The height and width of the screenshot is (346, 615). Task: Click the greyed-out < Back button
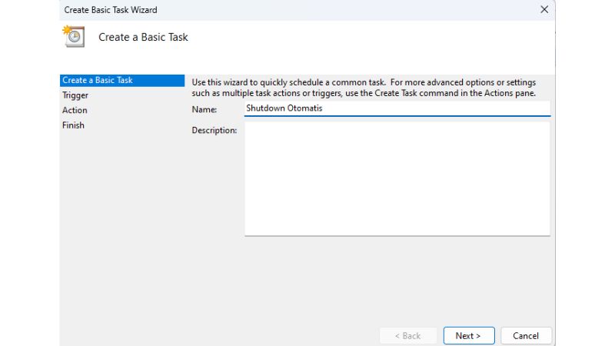click(407, 335)
